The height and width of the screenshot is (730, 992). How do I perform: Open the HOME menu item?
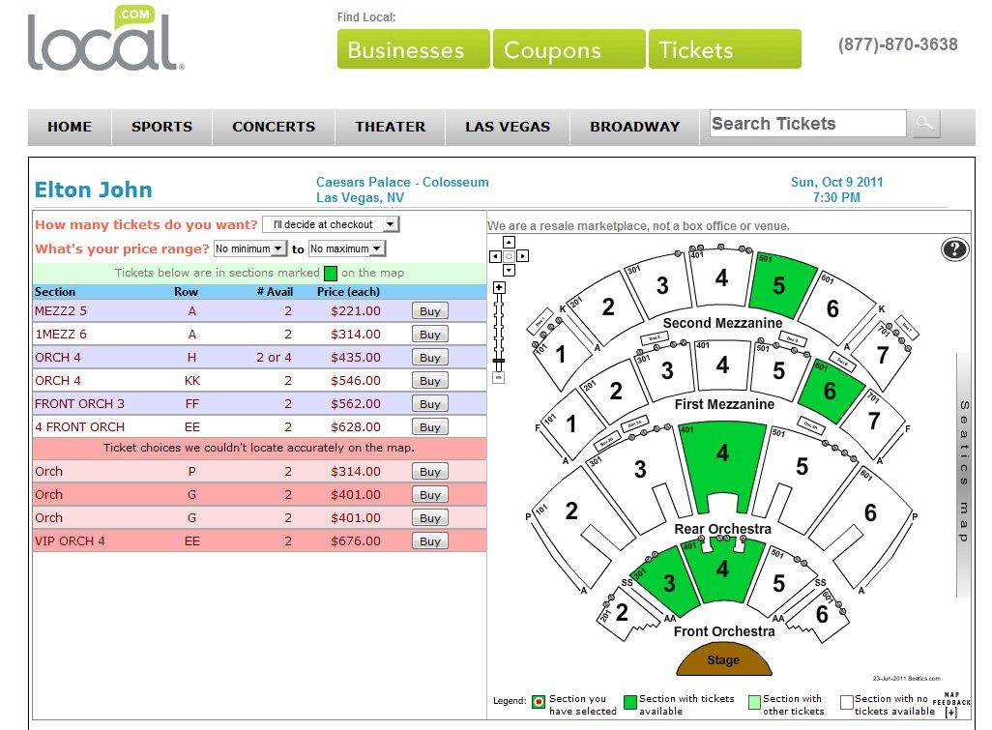(x=70, y=127)
